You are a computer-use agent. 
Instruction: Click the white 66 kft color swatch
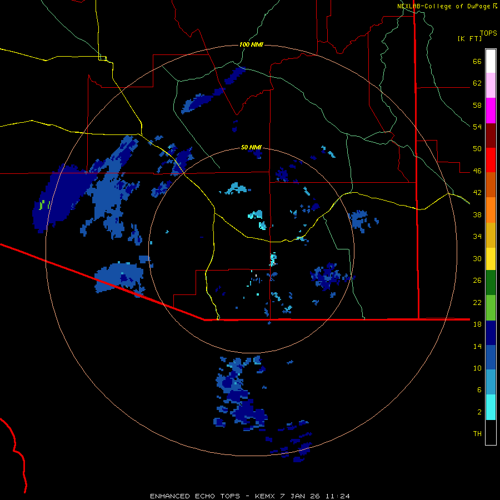click(x=491, y=61)
